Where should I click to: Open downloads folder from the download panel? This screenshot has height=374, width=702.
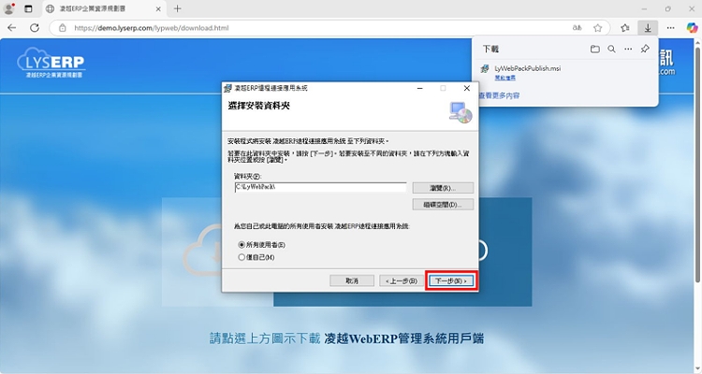pyautogui.click(x=595, y=49)
